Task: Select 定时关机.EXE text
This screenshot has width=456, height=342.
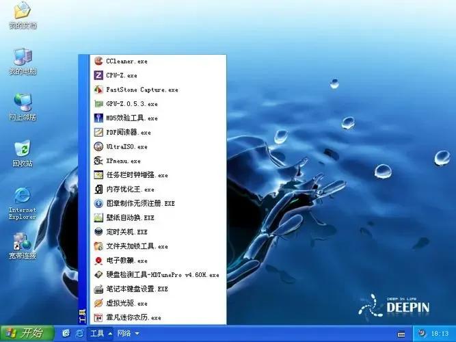Action: (126, 232)
